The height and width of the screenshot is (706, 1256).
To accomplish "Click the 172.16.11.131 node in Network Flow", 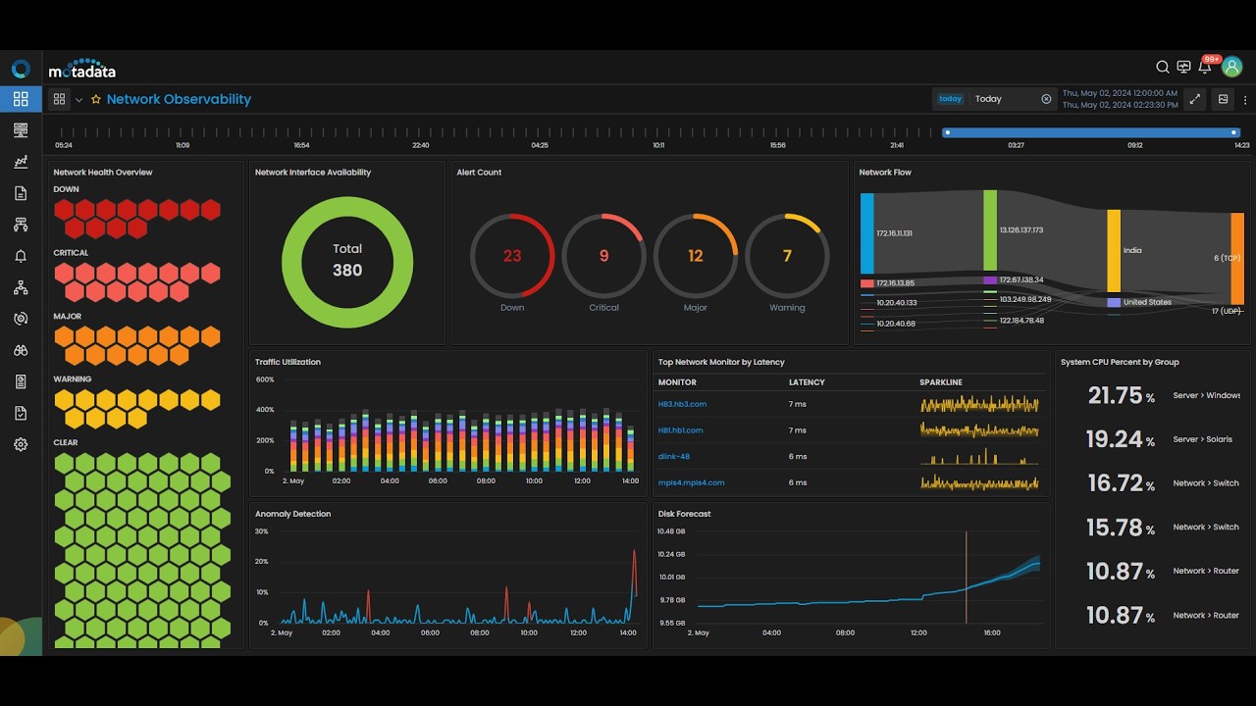I will [867, 233].
